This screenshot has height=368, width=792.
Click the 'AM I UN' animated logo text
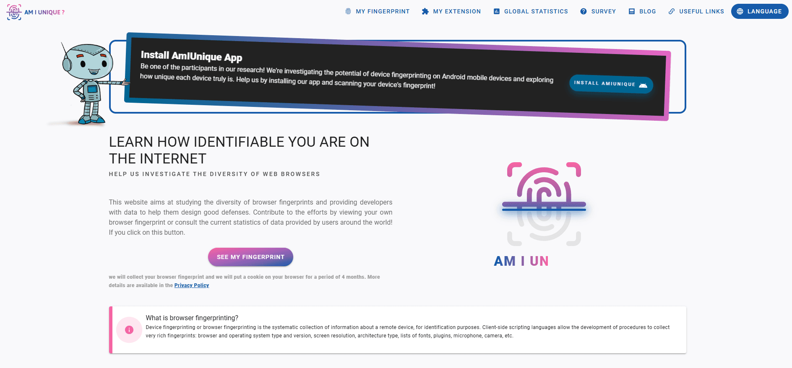coord(521,261)
